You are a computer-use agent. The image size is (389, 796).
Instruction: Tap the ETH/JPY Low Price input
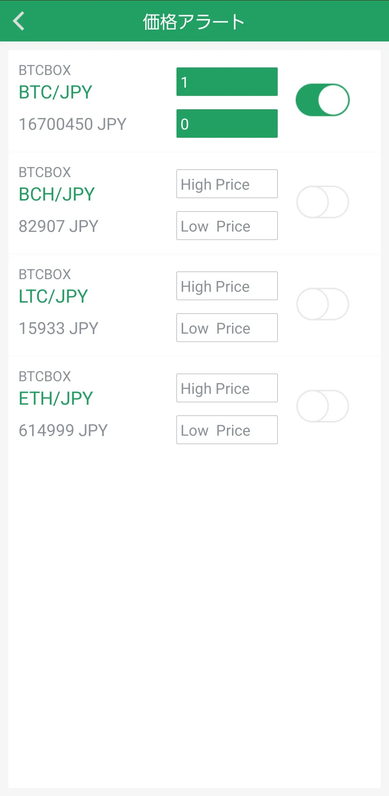227,430
